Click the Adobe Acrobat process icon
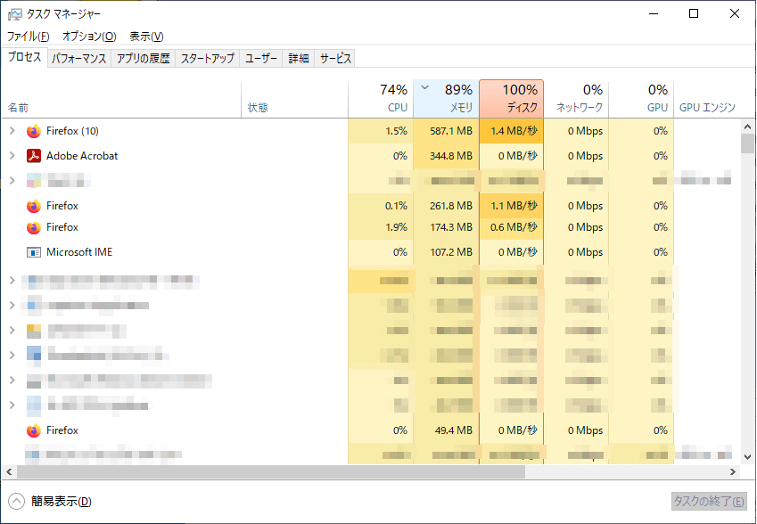This screenshot has height=524, width=757. pyautogui.click(x=34, y=156)
